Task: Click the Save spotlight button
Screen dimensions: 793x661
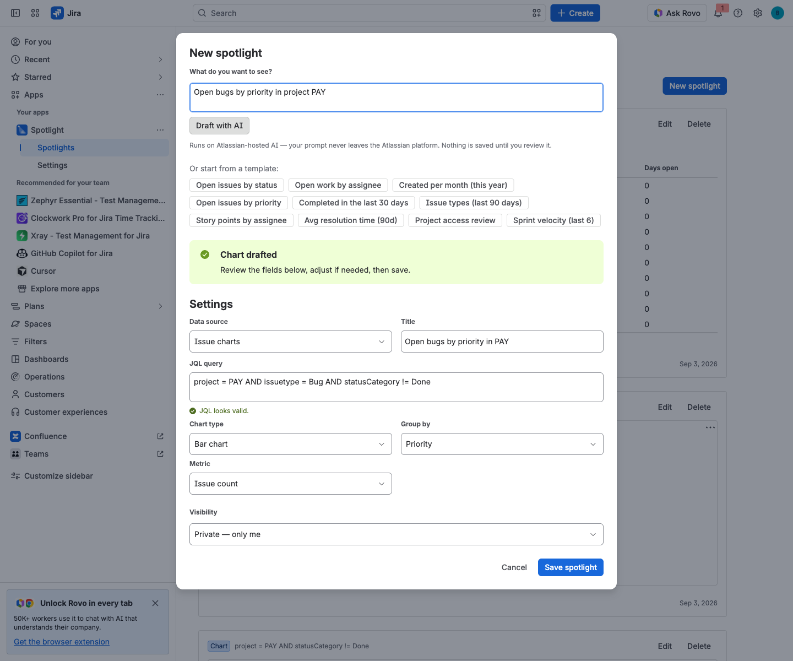Action: point(571,567)
